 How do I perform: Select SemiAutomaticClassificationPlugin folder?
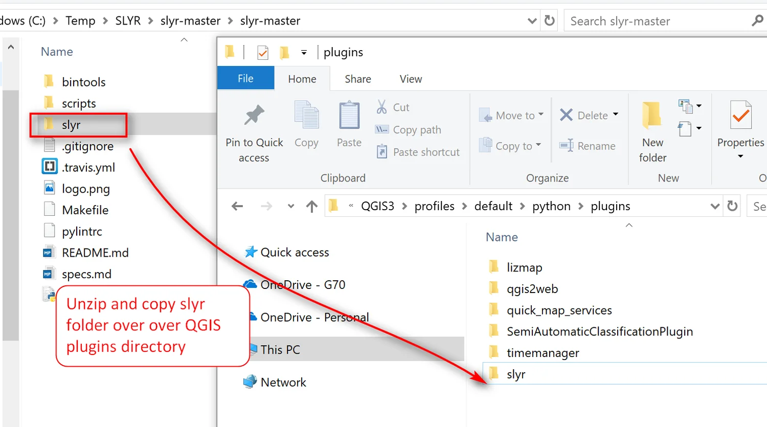(x=591, y=331)
